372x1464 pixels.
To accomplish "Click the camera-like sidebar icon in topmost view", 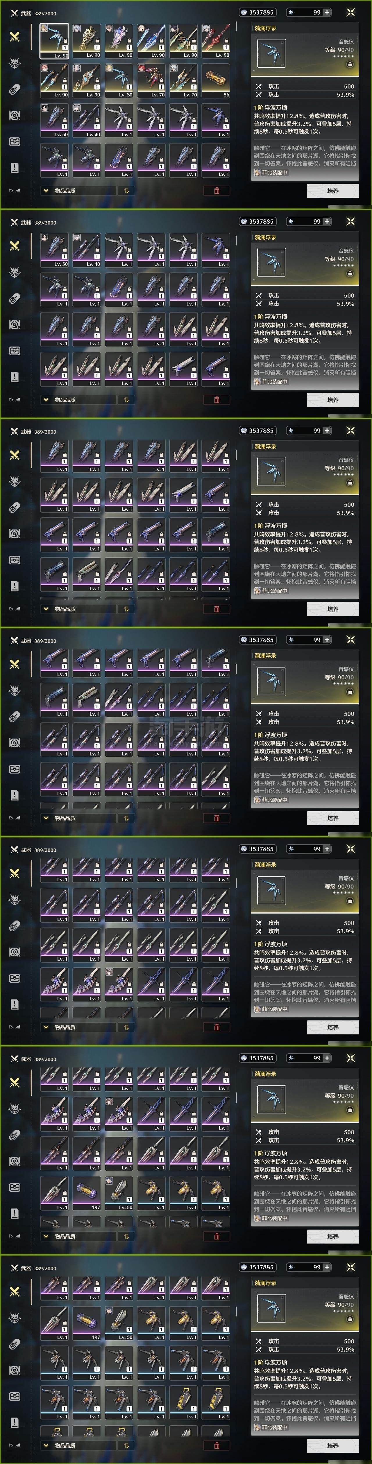I will [15, 115].
